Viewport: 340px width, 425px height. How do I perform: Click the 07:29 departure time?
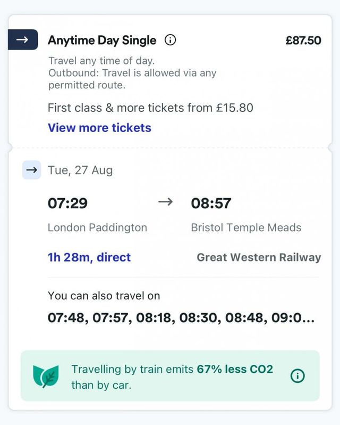(67, 203)
